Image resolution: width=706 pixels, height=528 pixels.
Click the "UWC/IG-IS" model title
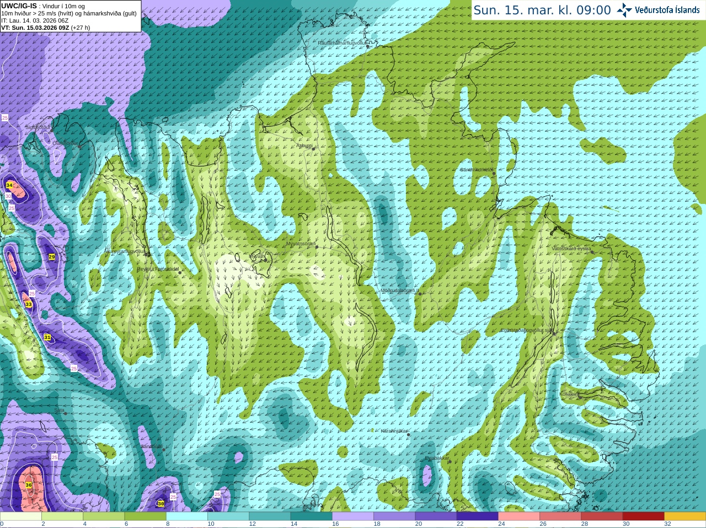click(x=19, y=6)
